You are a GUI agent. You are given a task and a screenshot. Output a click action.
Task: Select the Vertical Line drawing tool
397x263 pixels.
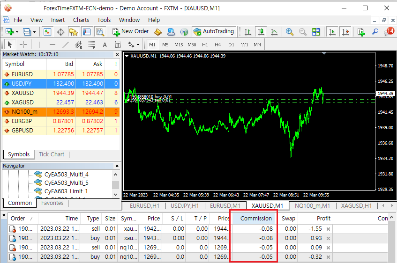[x=39, y=45]
